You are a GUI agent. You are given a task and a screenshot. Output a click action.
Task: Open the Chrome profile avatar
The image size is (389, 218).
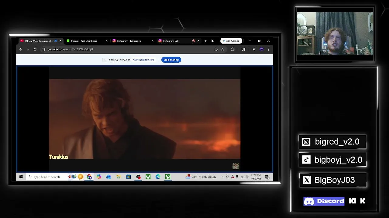(261, 49)
